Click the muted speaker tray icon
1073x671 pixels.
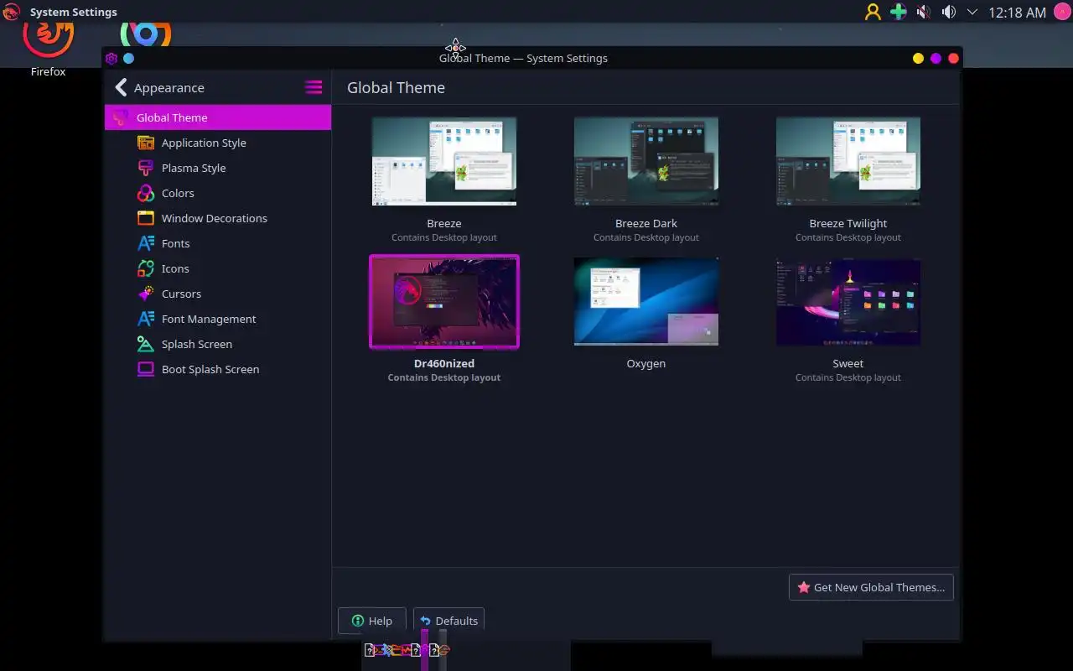tap(923, 12)
